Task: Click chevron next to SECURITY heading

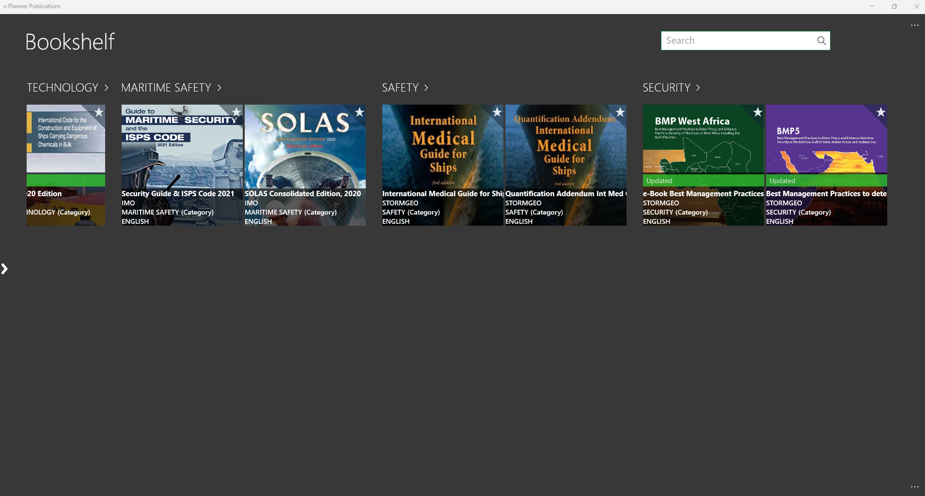Action: click(x=698, y=88)
